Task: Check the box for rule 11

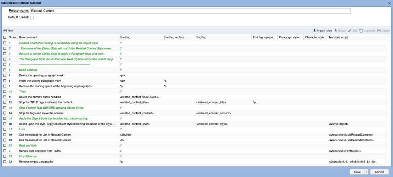Action: (5, 97)
